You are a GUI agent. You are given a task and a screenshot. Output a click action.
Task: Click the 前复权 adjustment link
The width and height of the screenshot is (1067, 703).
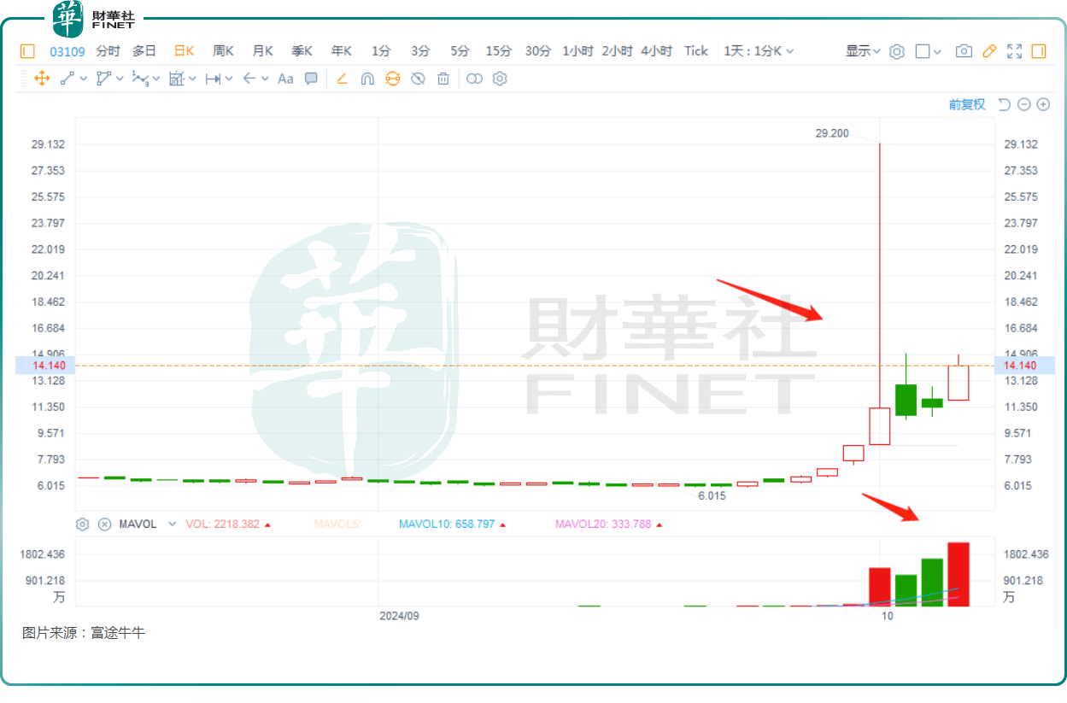966,104
